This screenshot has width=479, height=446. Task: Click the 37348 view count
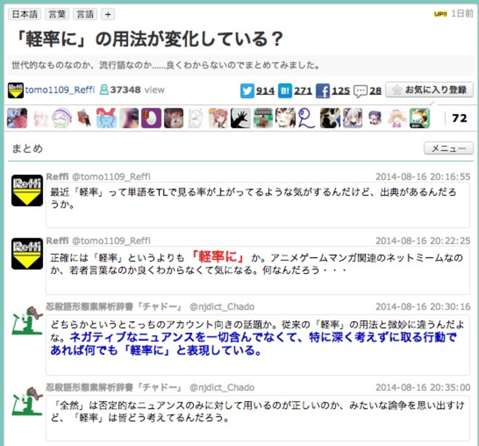coord(125,90)
